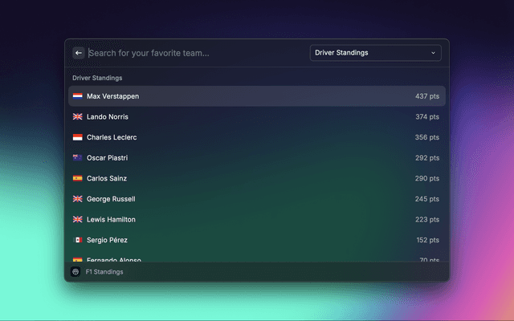Click the Mexican flag beside Sergio Pérez
Image resolution: width=514 pixels, height=321 pixels.
(x=78, y=240)
